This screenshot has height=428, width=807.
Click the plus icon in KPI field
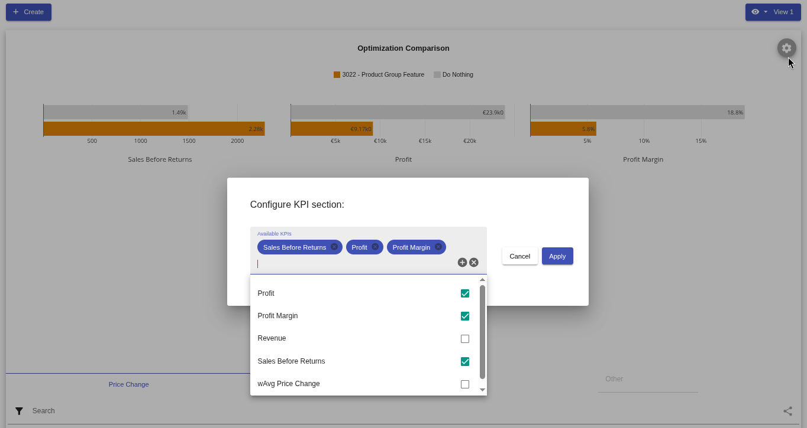pos(463,262)
